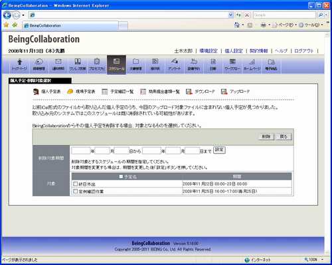Click the Home icon in command bar

(237, 25)
